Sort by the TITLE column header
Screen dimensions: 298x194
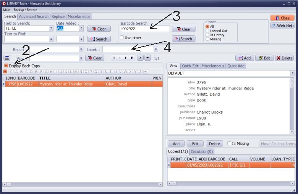click(72, 78)
